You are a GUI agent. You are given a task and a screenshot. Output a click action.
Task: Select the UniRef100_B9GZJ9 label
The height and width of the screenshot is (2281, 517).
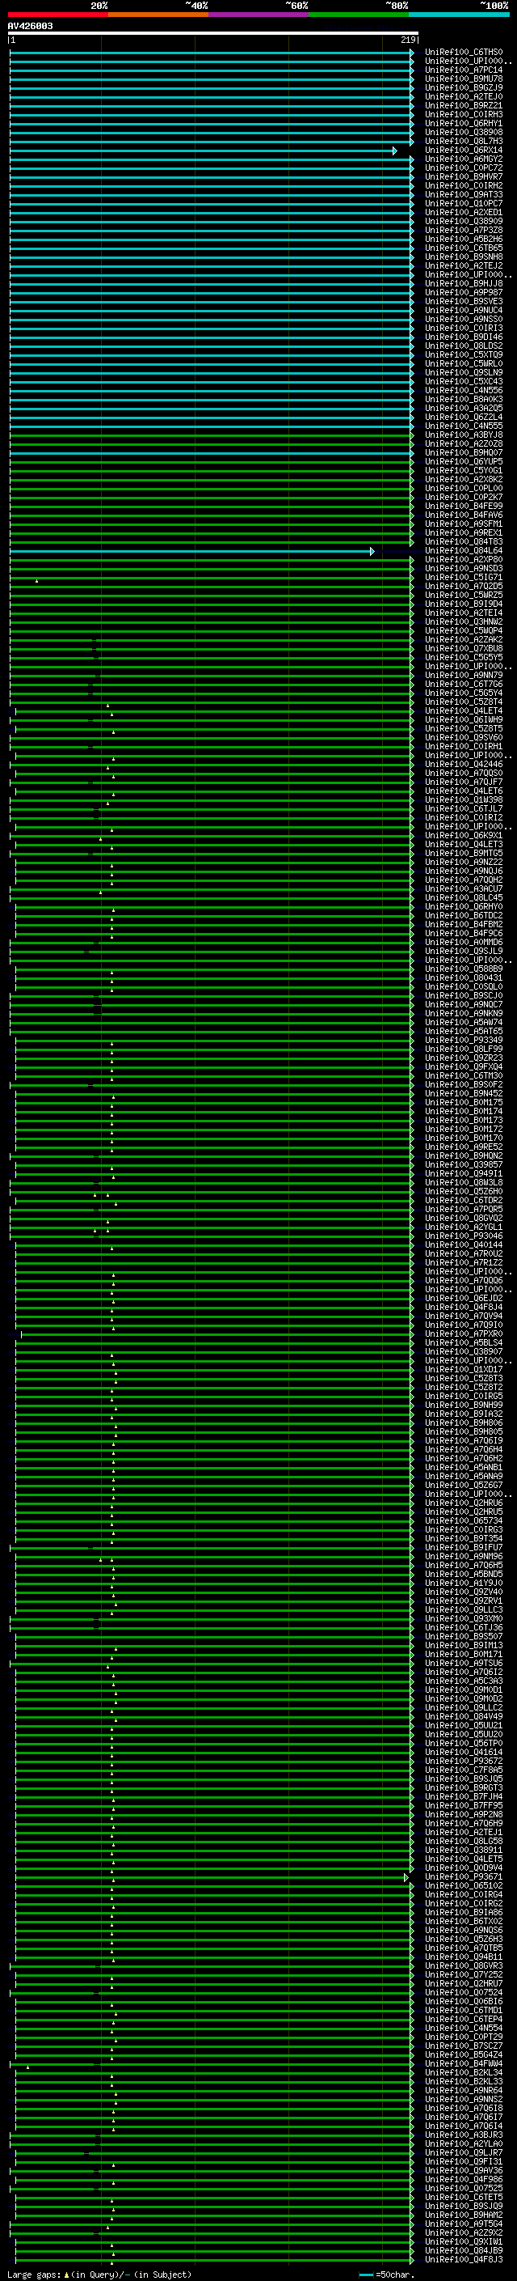(x=464, y=87)
